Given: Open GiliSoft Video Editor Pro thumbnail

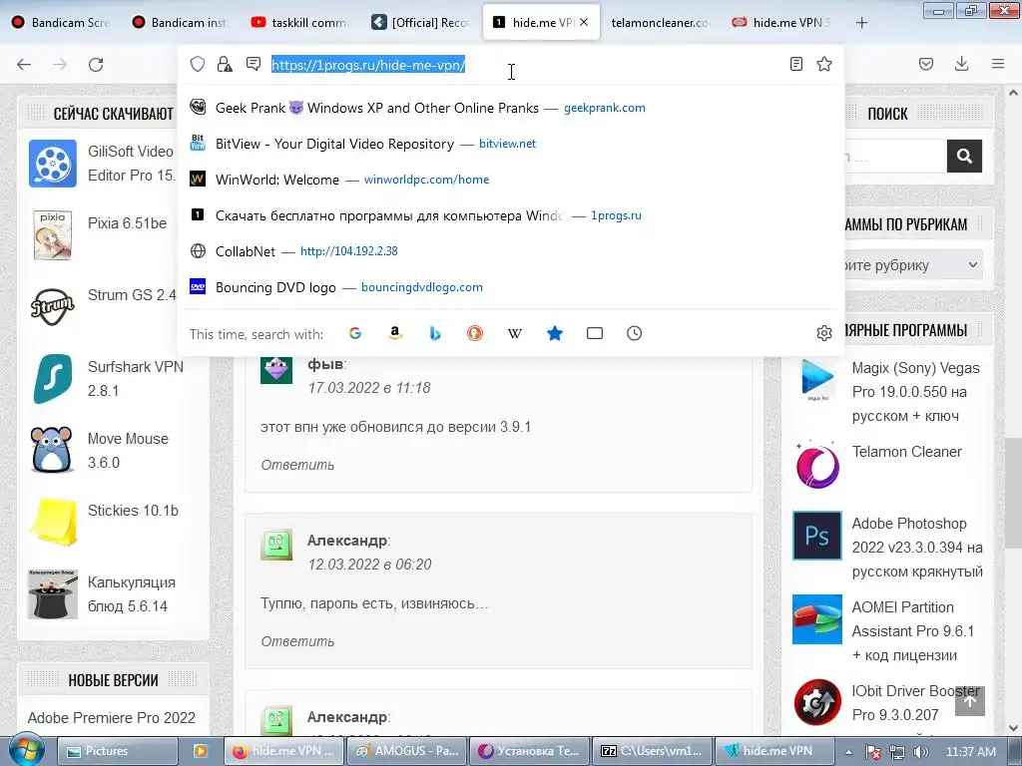Looking at the screenshot, I should click(53, 164).
